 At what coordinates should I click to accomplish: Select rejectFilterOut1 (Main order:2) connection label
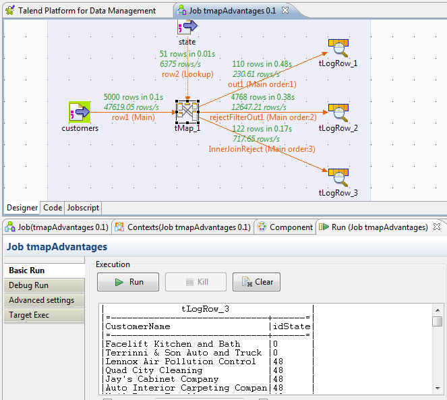263,117
